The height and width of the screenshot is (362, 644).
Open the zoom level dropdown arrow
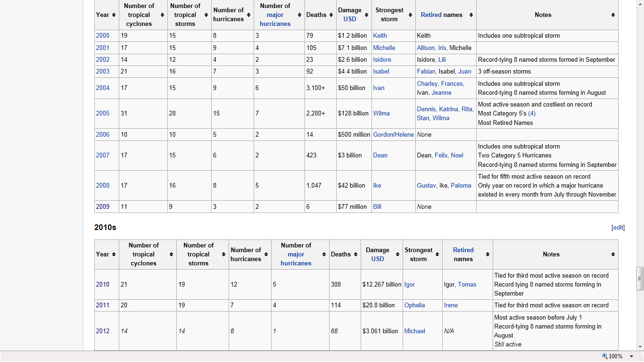[632, 356]
